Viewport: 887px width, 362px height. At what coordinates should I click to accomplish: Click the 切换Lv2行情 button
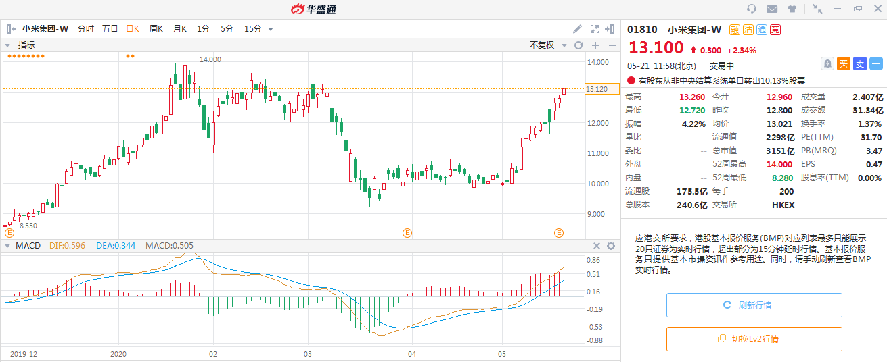tap(754, 339)
